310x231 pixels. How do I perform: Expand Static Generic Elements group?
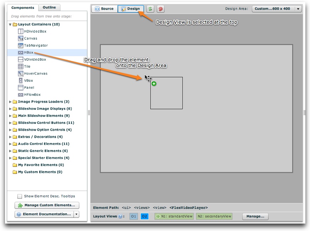coord(10,151)
